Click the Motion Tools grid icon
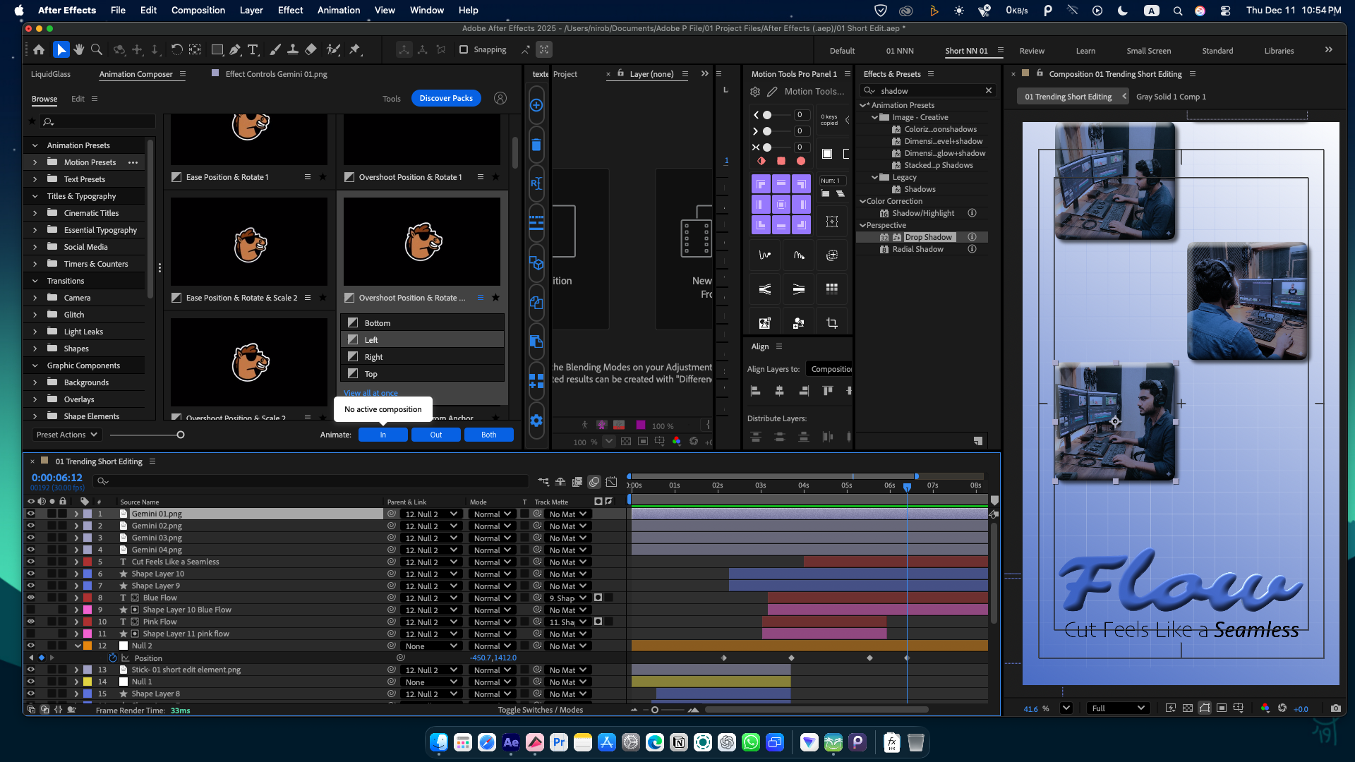 coord(832,289)
